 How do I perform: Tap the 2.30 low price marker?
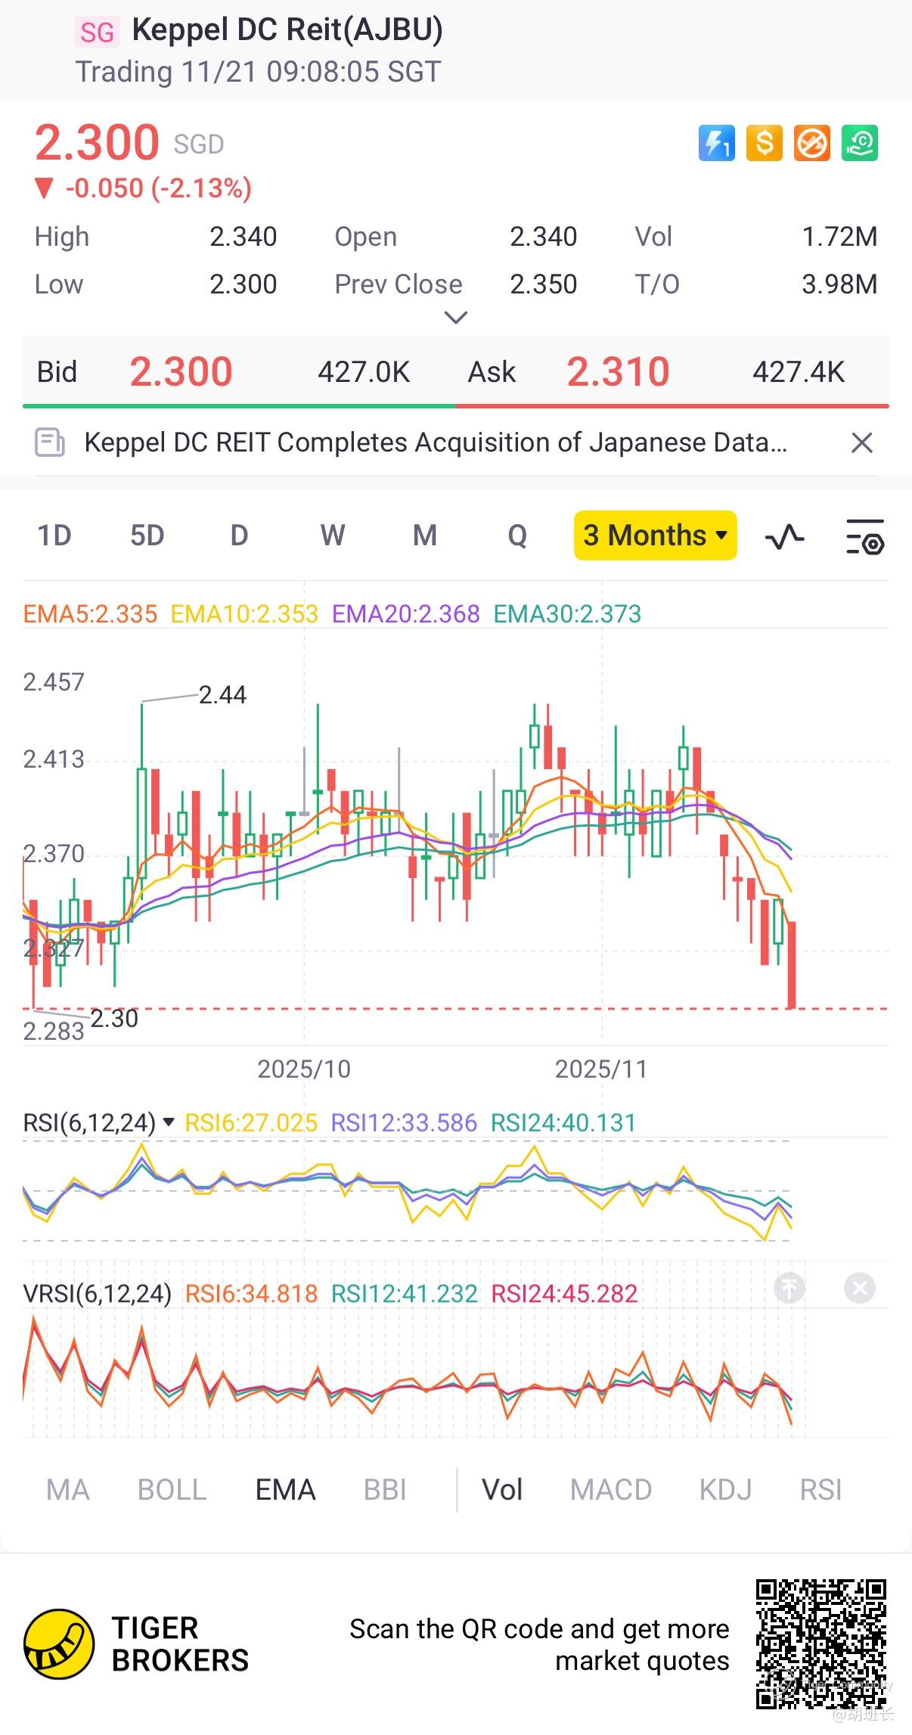tap(114, 1019)
